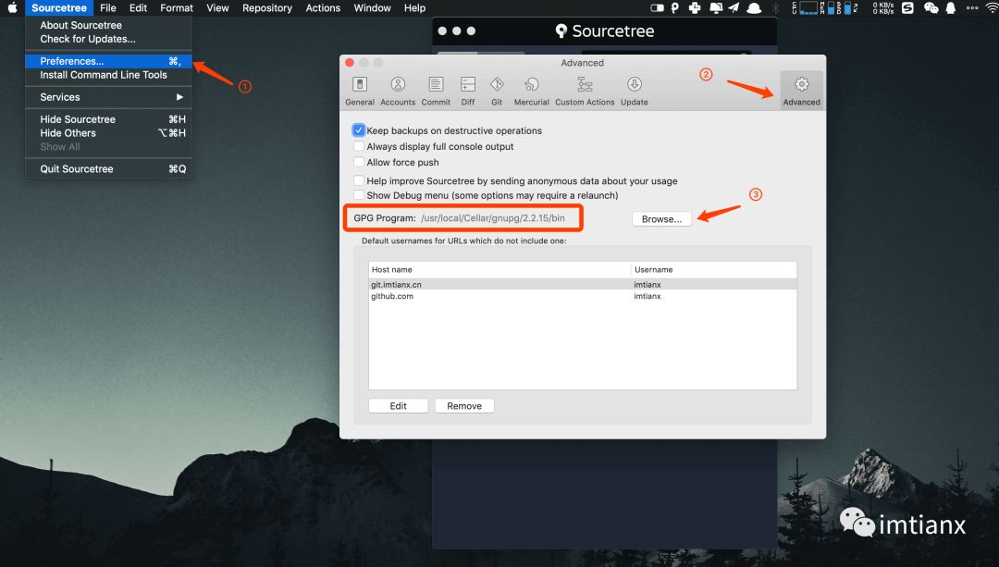Choose Install Command Line Tools
The width and height of the screenshot is (999, 567).
pyautogui.click(x=108, y=75)
